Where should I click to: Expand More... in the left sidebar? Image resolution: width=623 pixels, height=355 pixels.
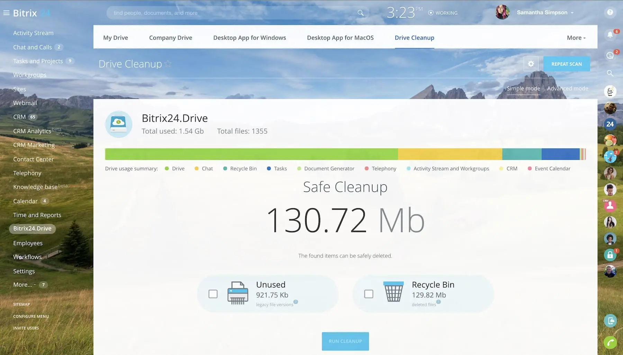24,285
